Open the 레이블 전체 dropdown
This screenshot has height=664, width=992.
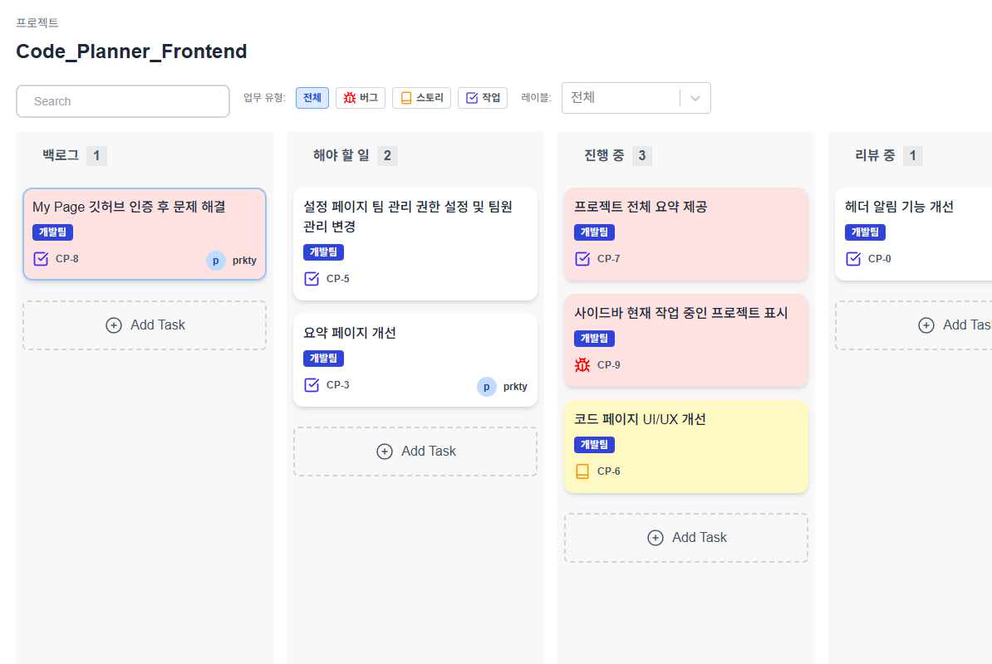620,98
